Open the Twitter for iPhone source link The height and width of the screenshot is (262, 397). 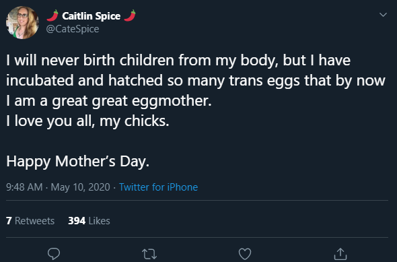pos(158,187)
